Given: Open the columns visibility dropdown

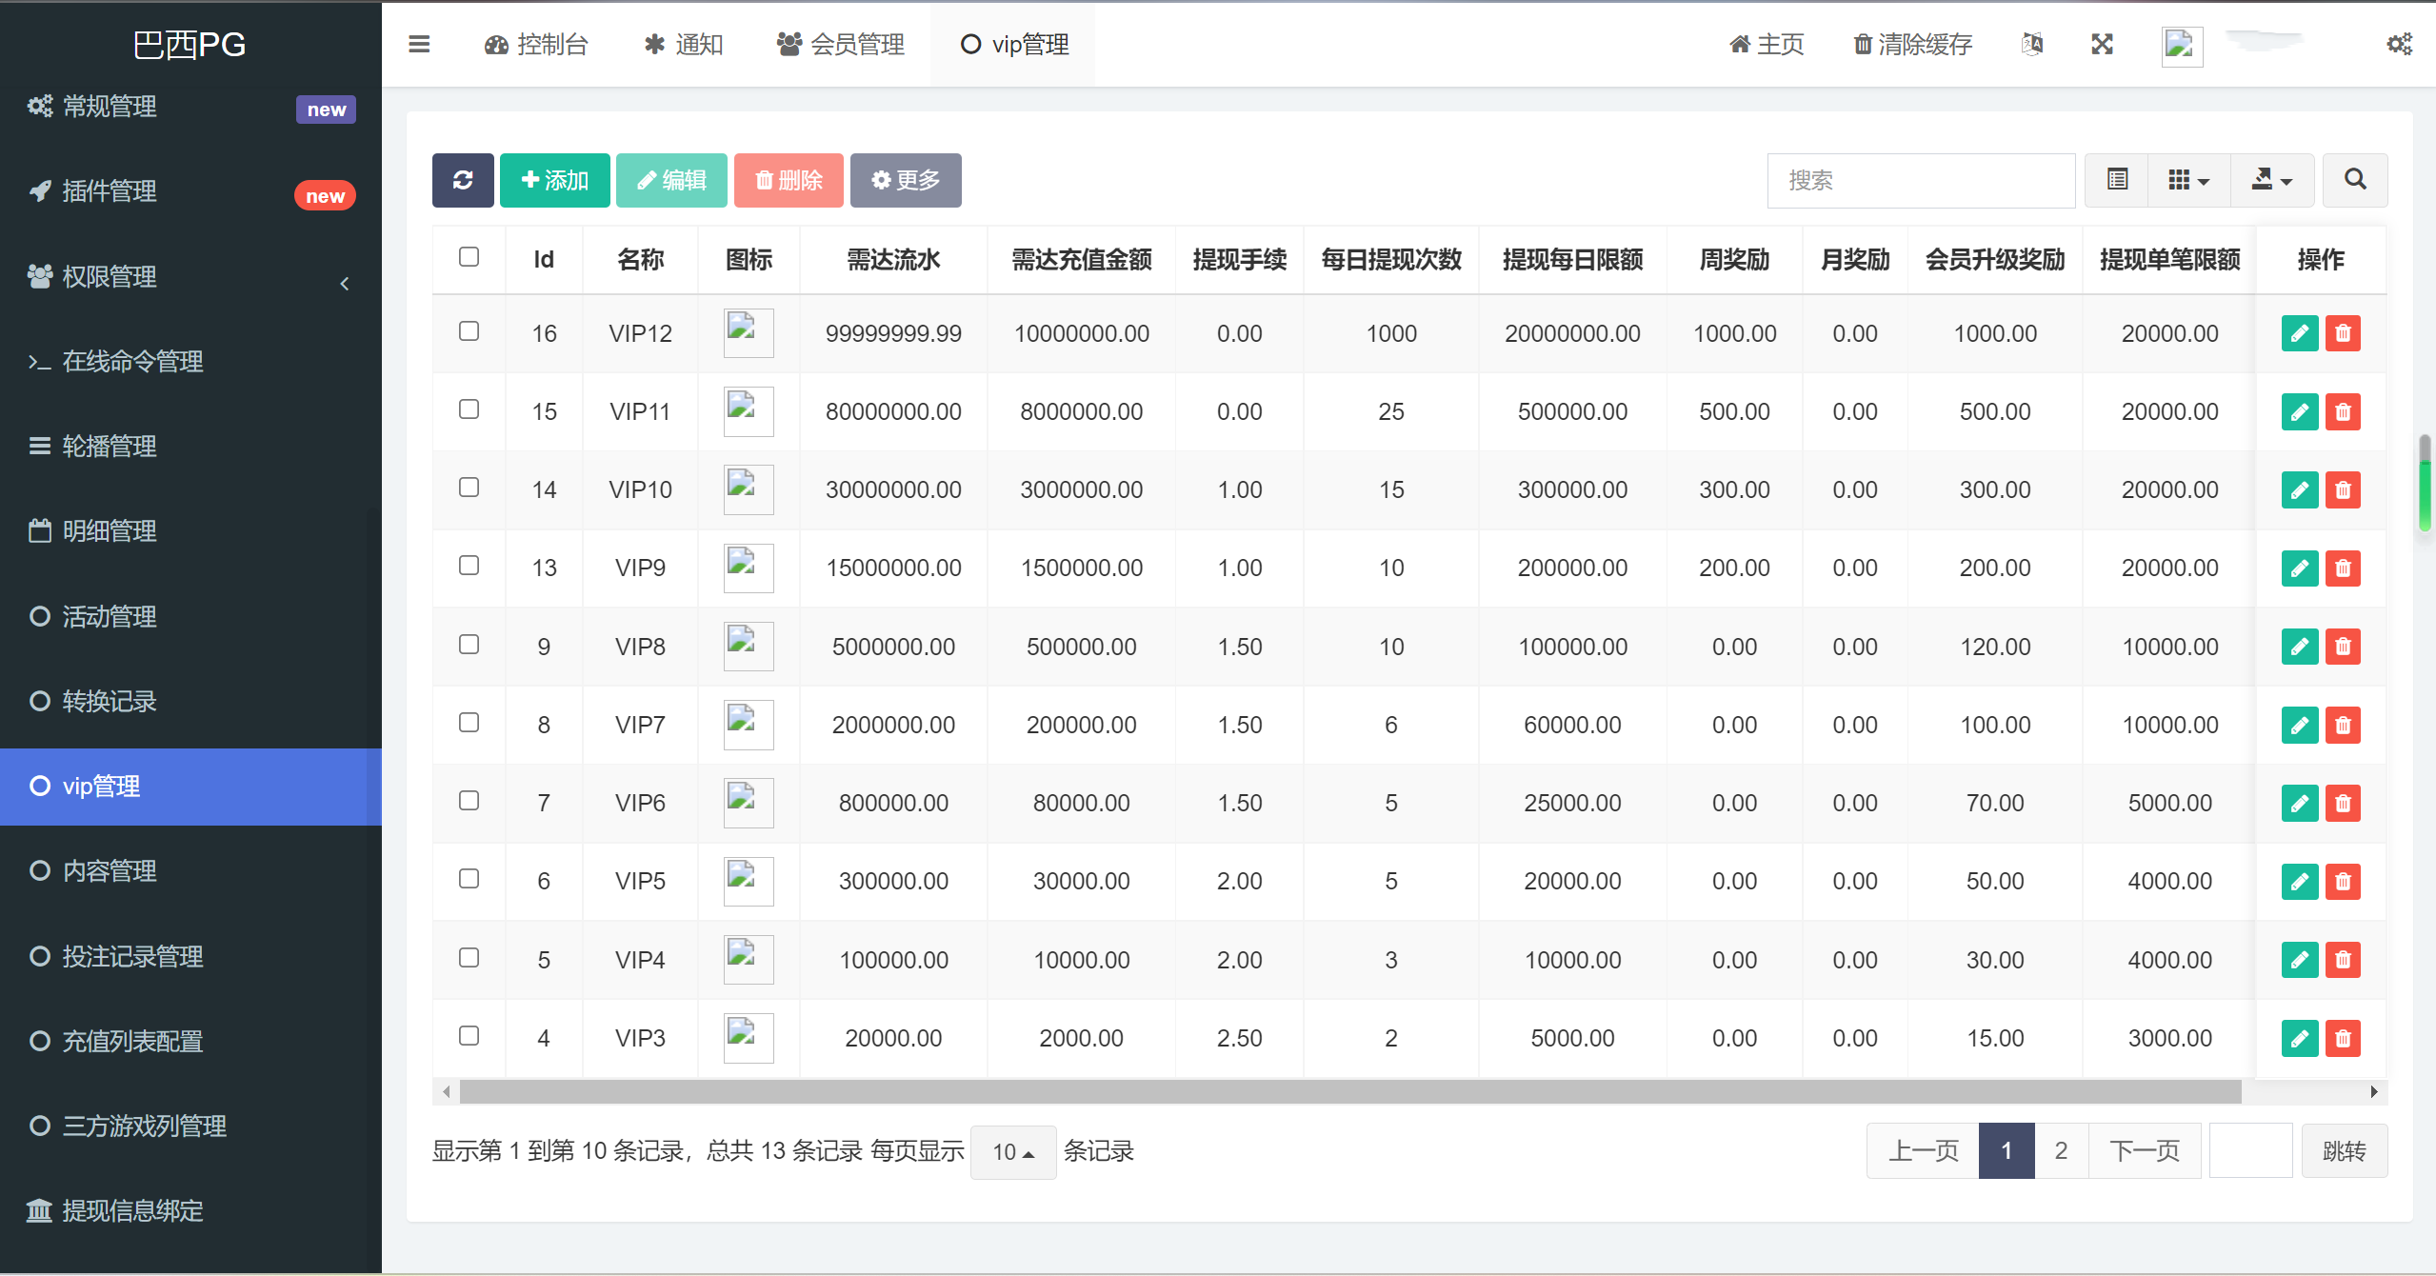Looking at the screenshot, I should coord(2188,180).
